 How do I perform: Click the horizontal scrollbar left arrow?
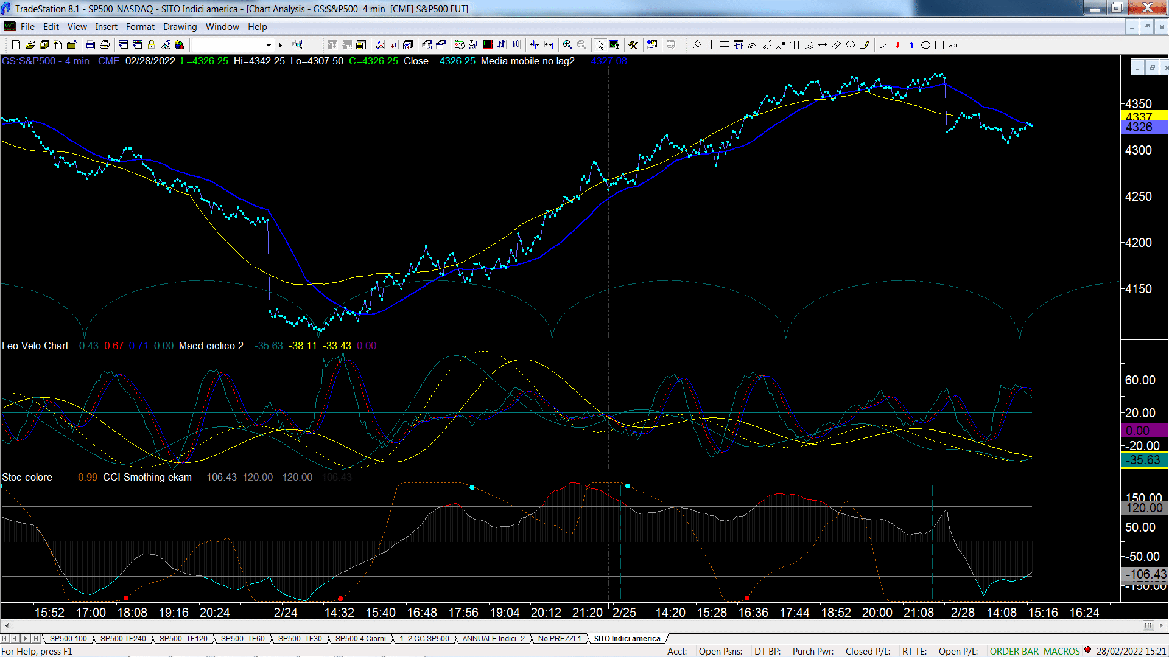[x=7, y=625]
